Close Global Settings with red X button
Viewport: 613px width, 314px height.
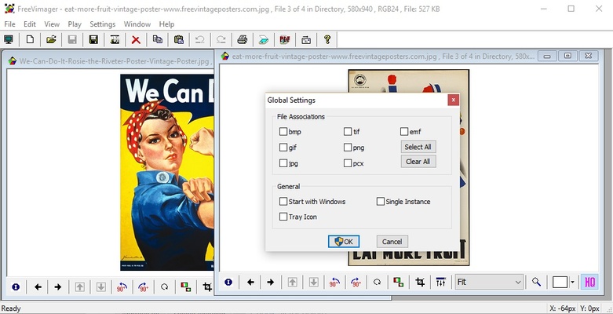pos(453,100)
